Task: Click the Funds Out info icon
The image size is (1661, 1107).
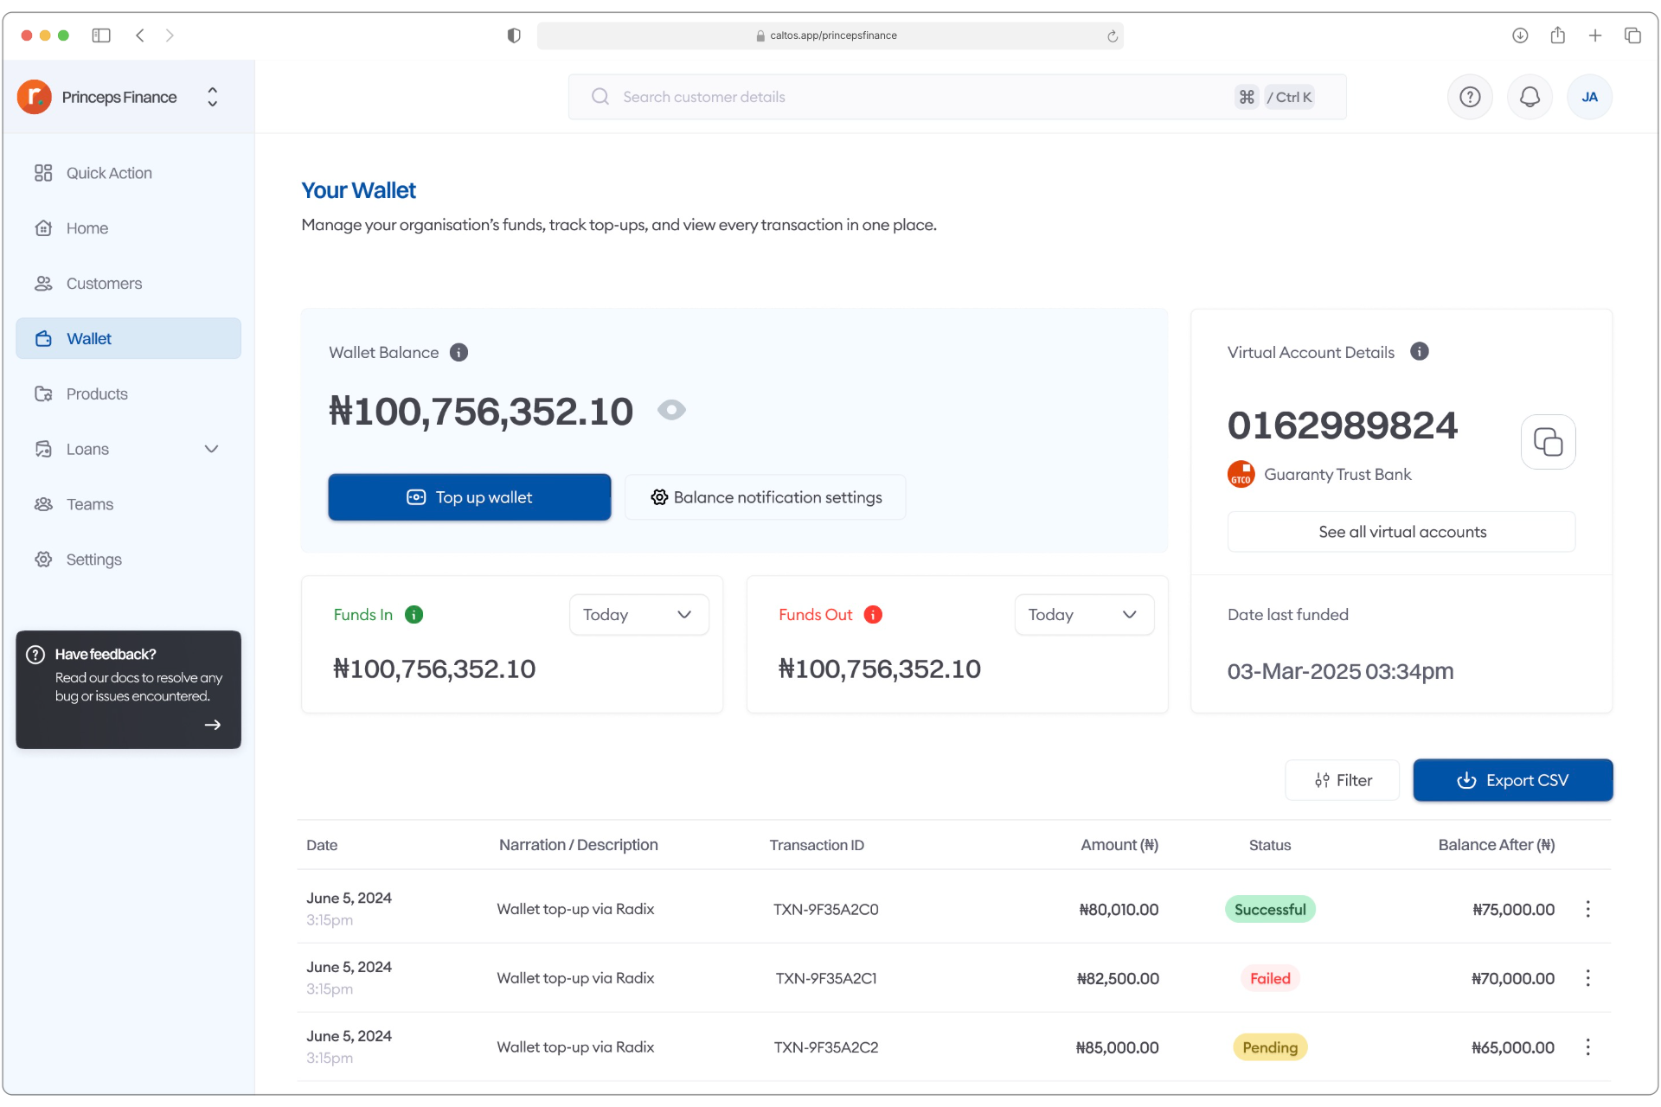Action: point(873,615)
